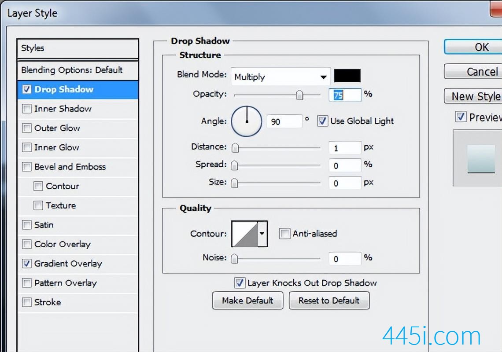The height and width of the screenshot is (352, 502).
Task: Tick the Contour sub-option checkbox
Action: (x=38, y=186)
